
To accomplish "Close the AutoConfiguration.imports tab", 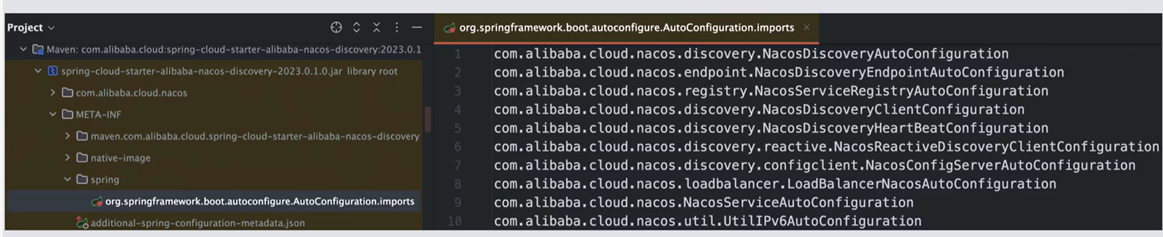I will pyautogui.click(x=806, y=28).
